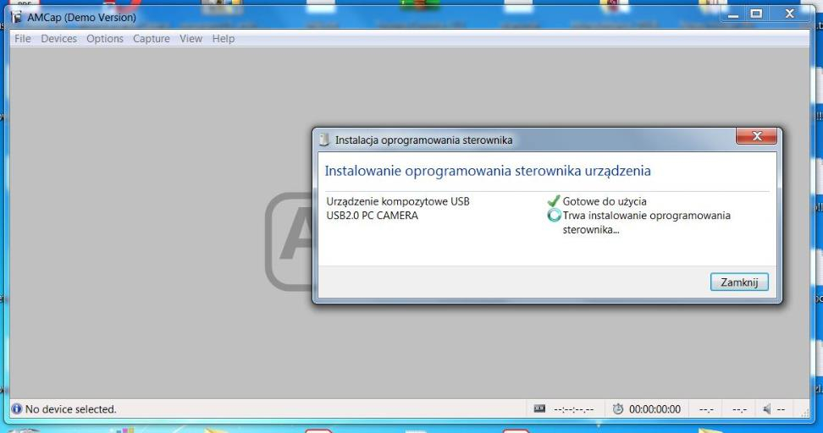Screen dimensions: 823x433
Task: Open the Options menu
Action: click(105, 39)
